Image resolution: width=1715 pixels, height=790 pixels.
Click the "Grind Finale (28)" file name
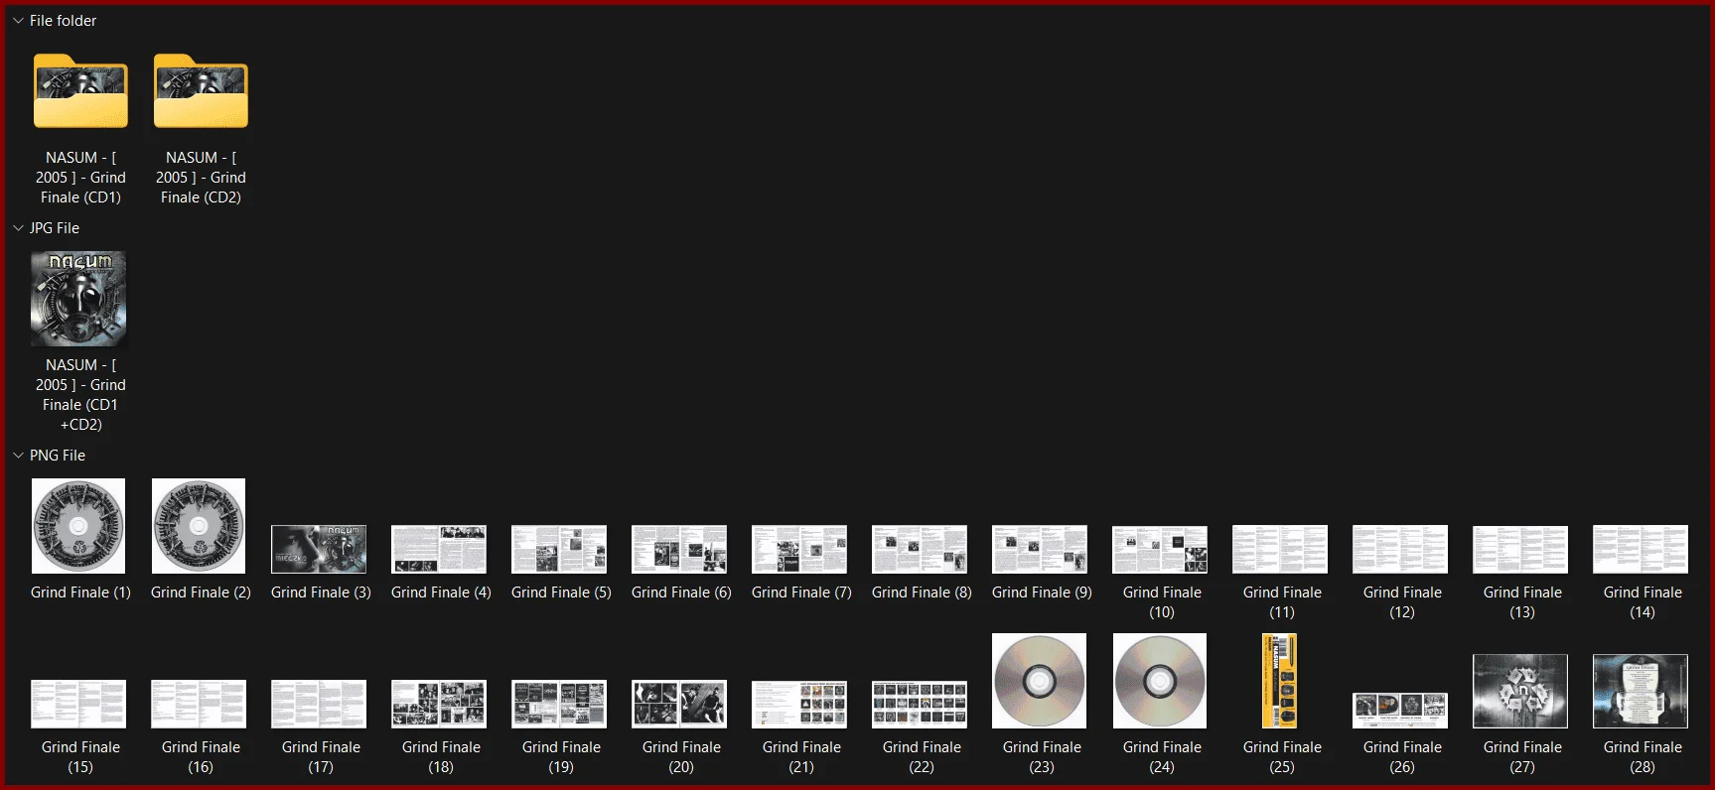(1643, 757)
